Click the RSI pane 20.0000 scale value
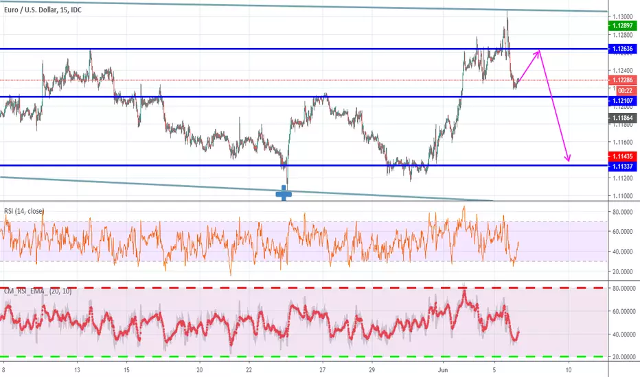 coord(623,272)
